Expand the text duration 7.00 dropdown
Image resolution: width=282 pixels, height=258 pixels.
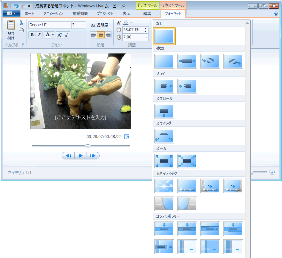[x=146, y=37]
